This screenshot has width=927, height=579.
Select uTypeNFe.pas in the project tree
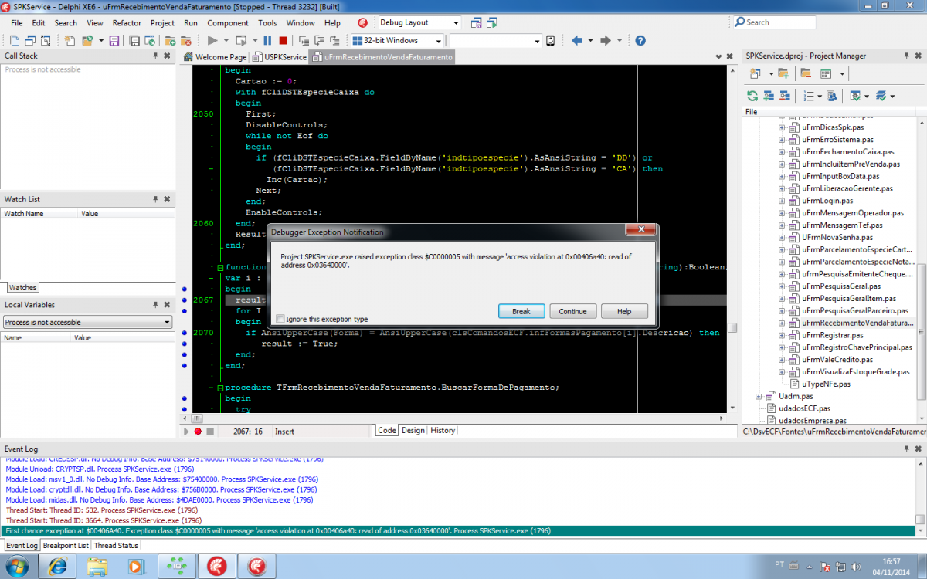click(x=826, y=384)
